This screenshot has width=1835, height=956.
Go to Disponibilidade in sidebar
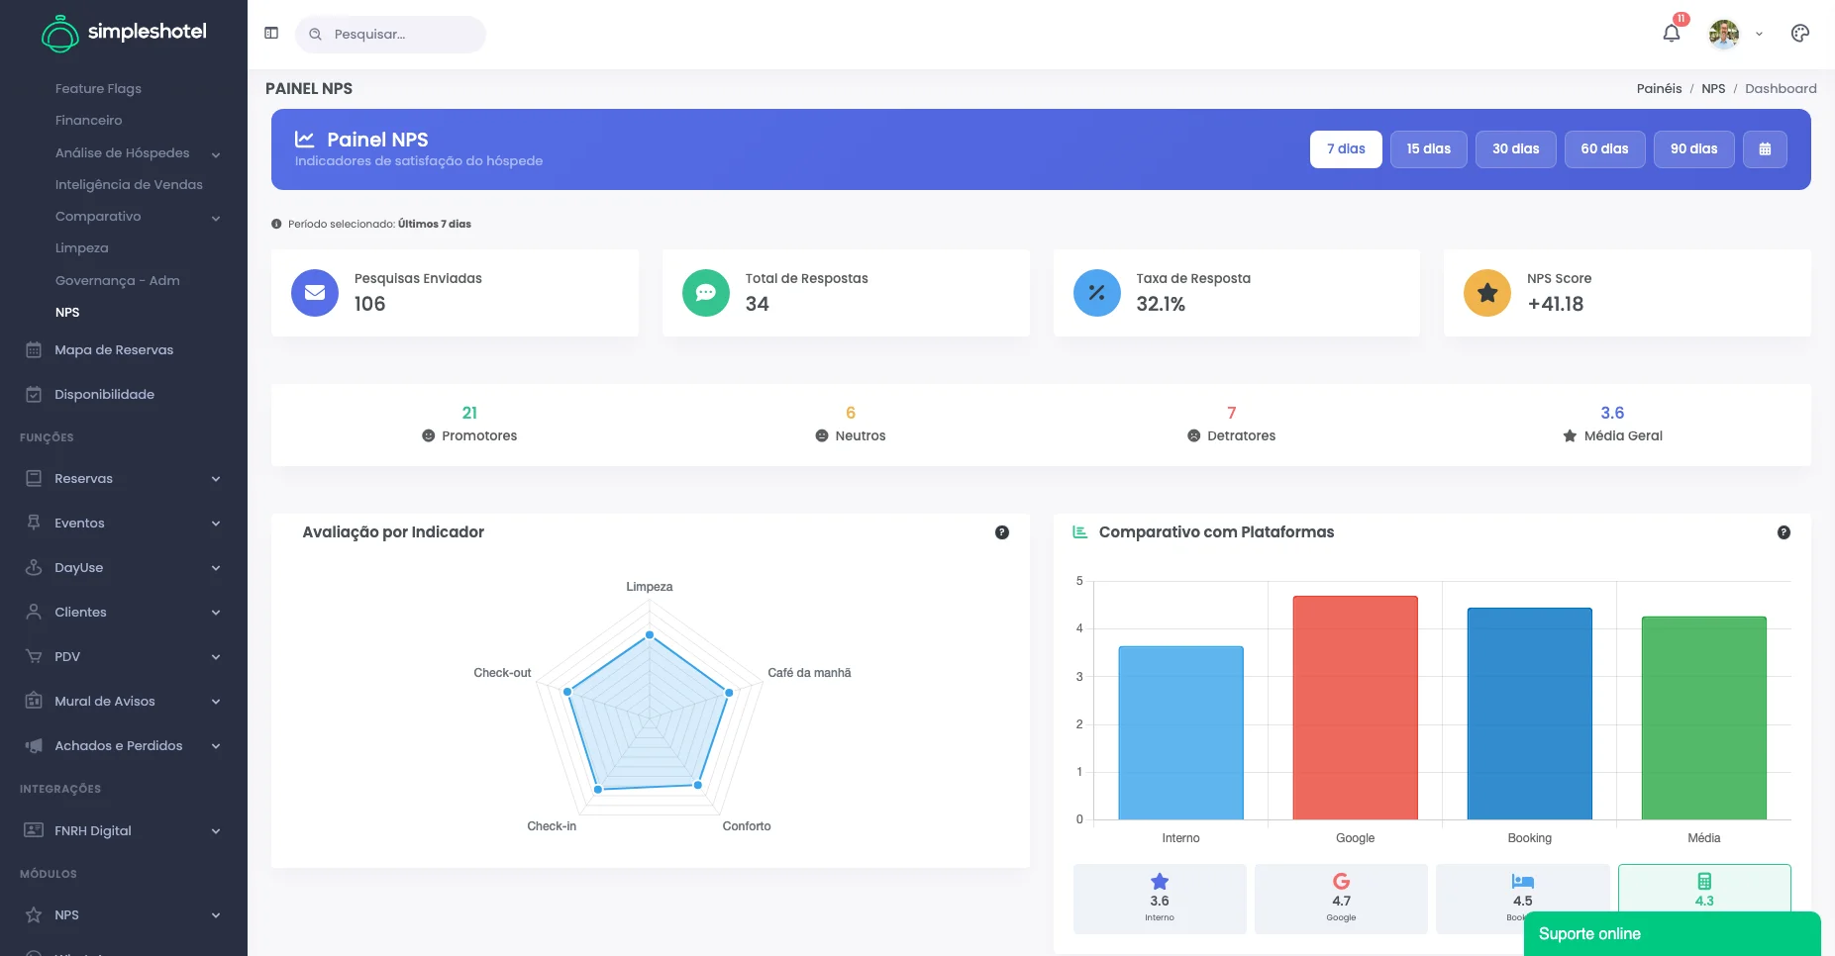point(104,394)
